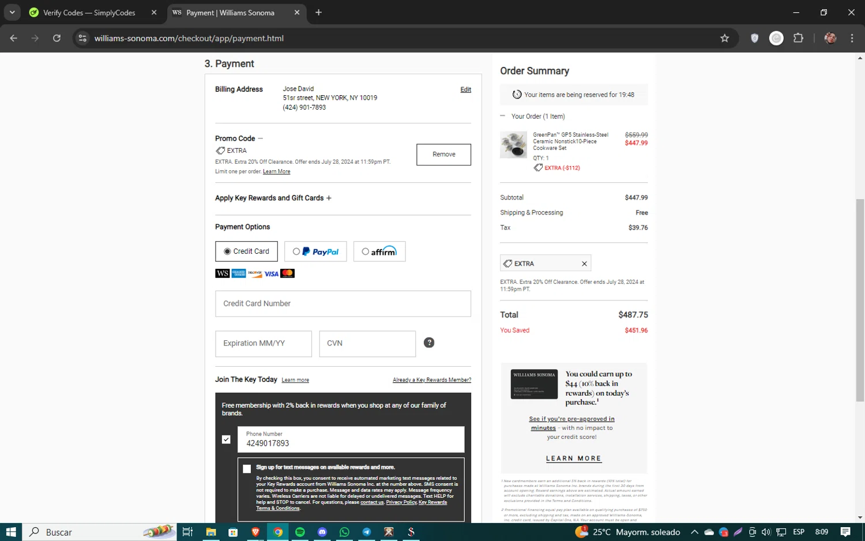Go back to previous page
This screenshot has width=865, height=541.
tap(14, 38)
